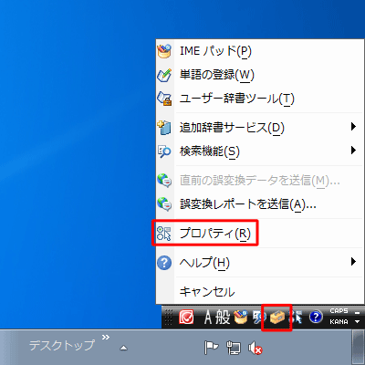This screenshot has width=365, height=365.
Task: Change conversion mode via the 般 indicator
Action: [223, 318]
